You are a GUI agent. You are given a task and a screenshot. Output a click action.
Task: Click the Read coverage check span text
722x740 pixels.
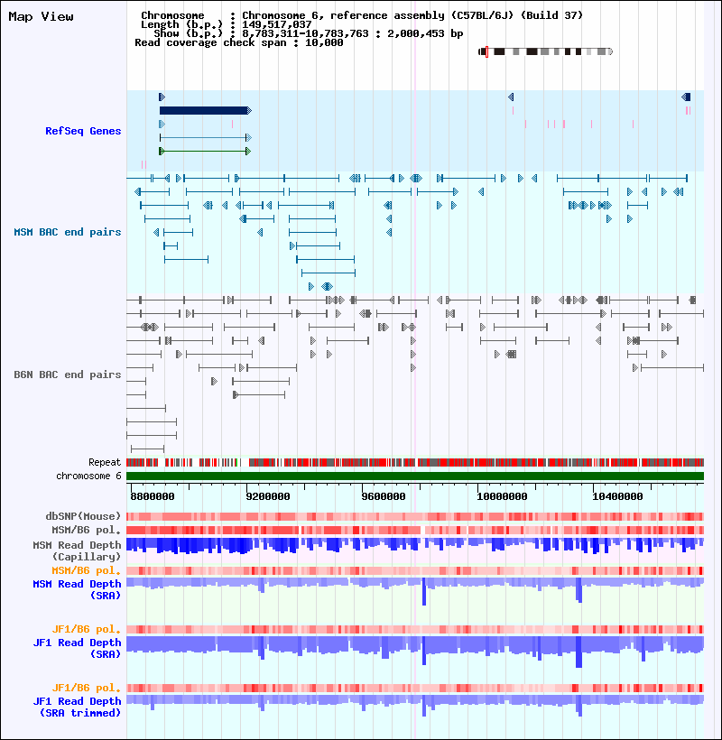click(239, 42)
